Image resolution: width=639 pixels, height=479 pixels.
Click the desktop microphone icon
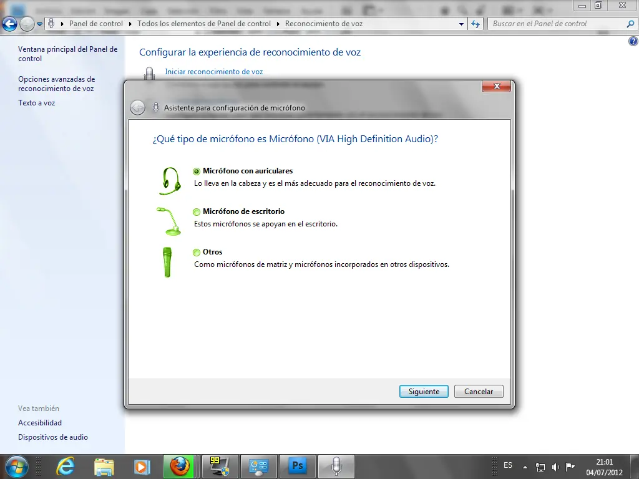pos(168,221)
